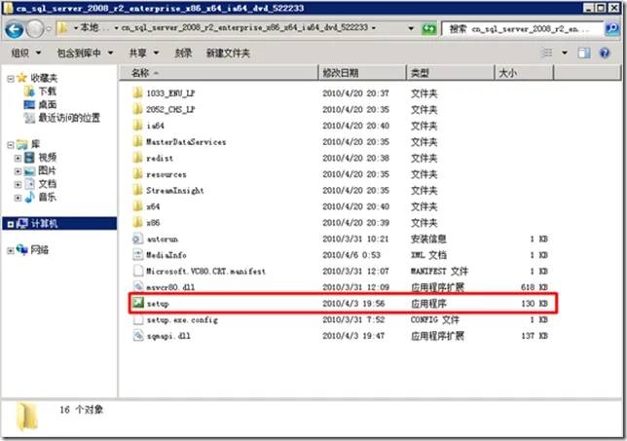Open the 组织 menu
Viewport: 627px width, 441px height.
(26, 53)
